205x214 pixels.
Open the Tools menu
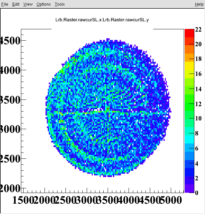point(60,4)
